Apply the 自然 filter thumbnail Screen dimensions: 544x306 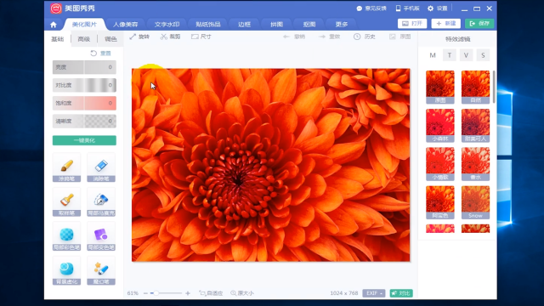475,87
